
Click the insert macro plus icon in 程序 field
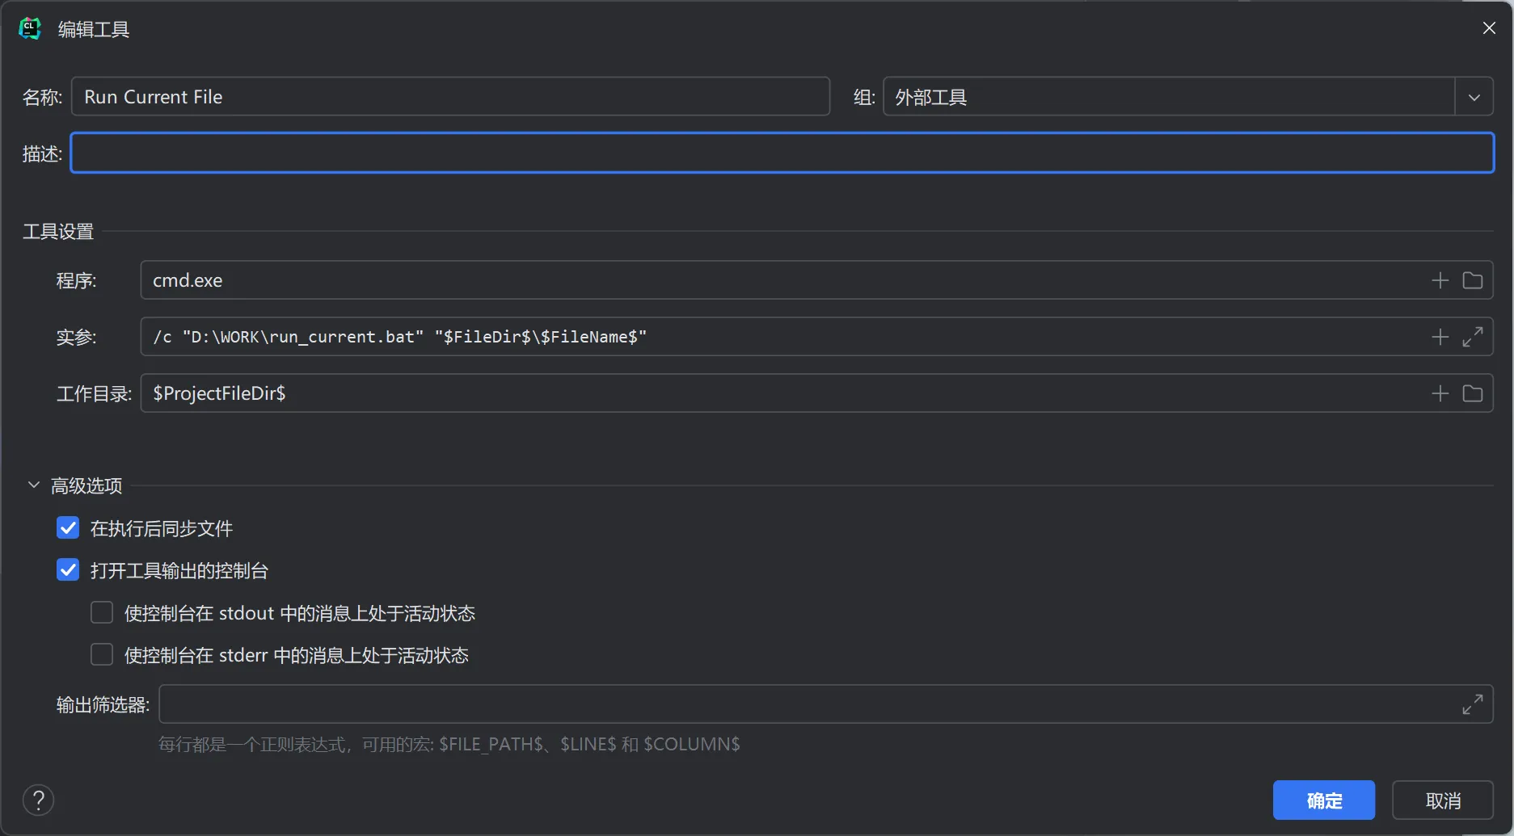tap(1440, 280)
